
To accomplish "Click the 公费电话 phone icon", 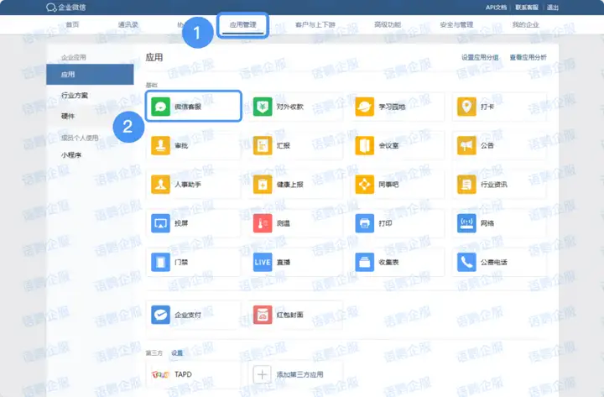I will point(466,263).
